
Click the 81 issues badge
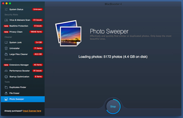point(38,71)
